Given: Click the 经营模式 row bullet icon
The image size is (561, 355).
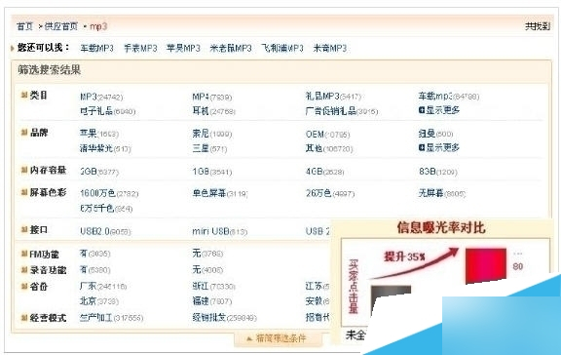Looking at the screenshot, I should tap(24, 318).
